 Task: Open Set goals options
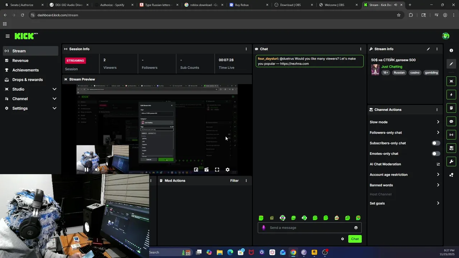pos(404,203)
